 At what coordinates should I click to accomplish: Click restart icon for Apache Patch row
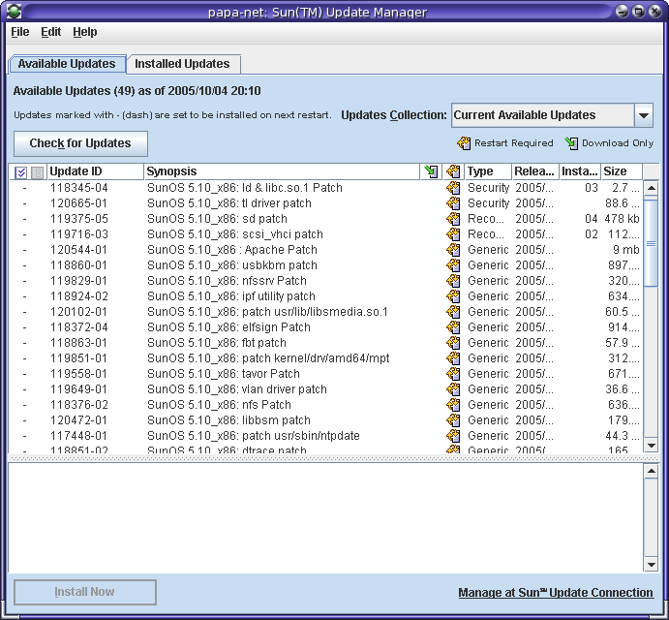click(x=453, y=249)
